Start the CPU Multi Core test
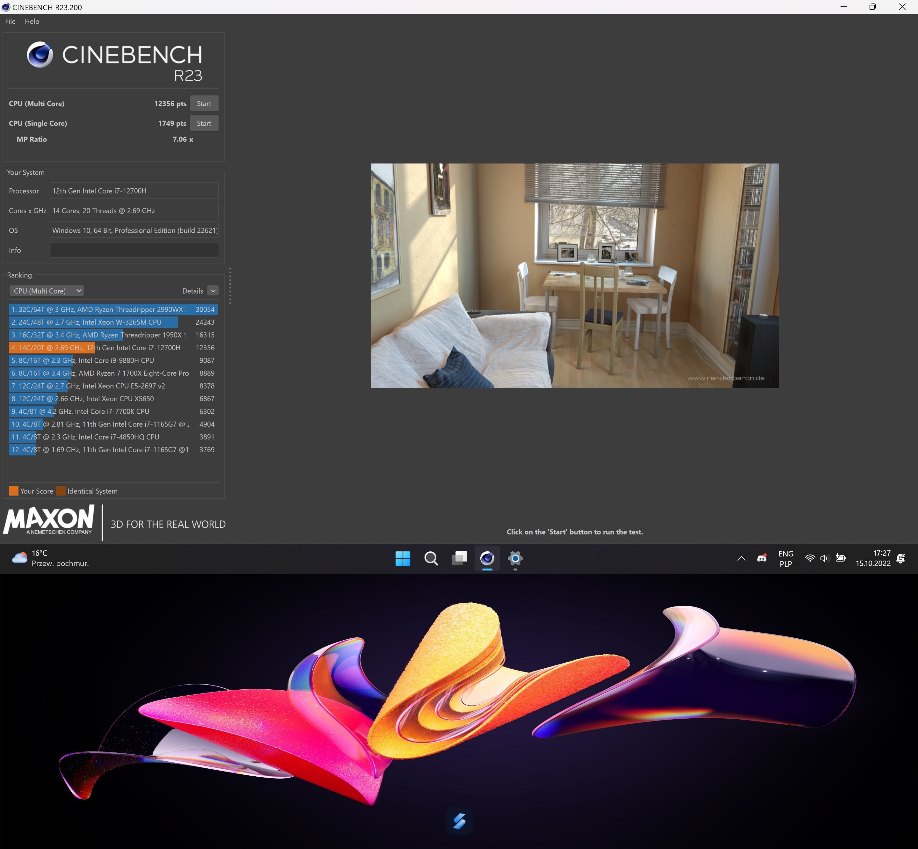The width and height of the screenshot is (918, 849). (204, 103)
